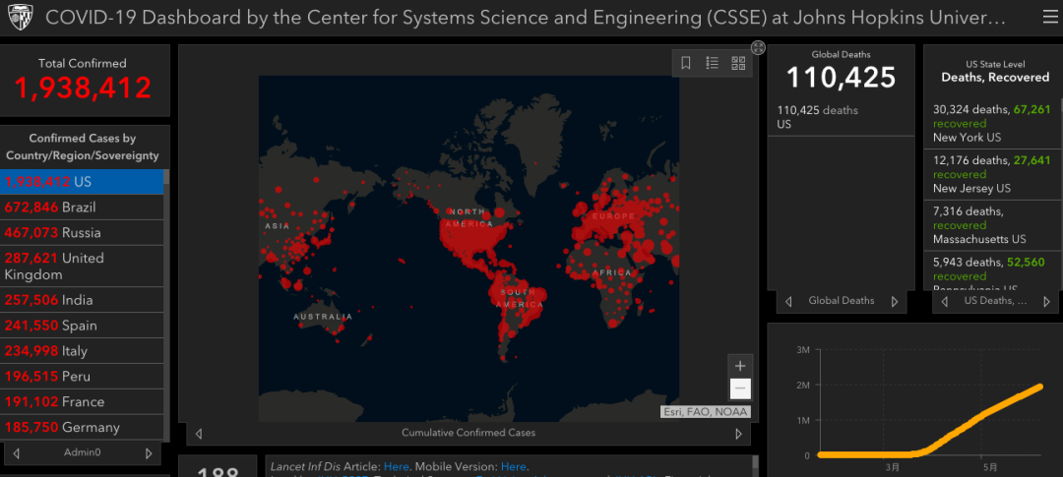1063x477 pixels.
Task: Open the hamburger menu at top right
Action: [1050, 18]
